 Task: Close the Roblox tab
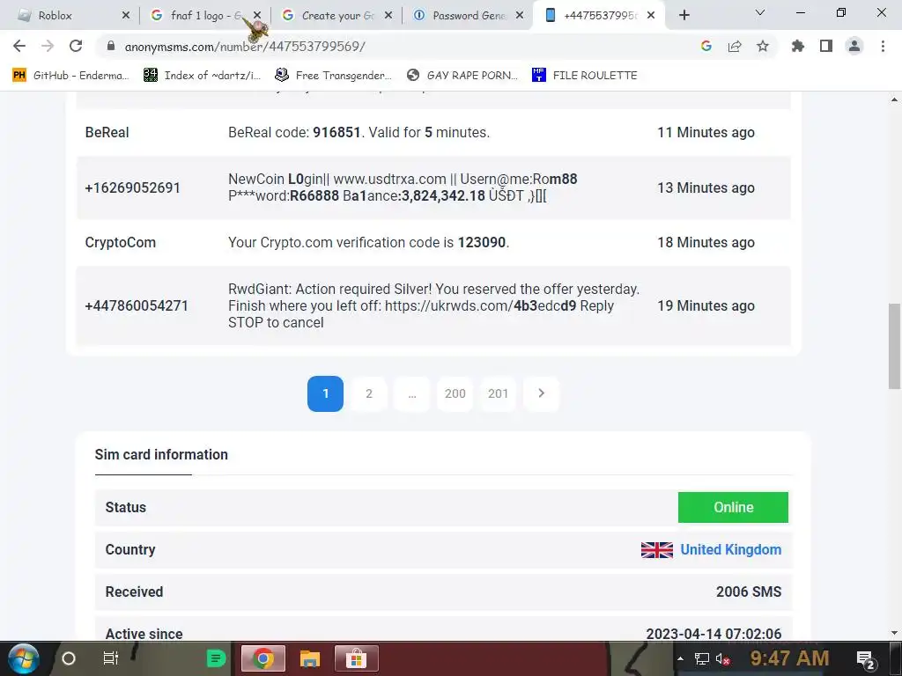pos(126,16)
